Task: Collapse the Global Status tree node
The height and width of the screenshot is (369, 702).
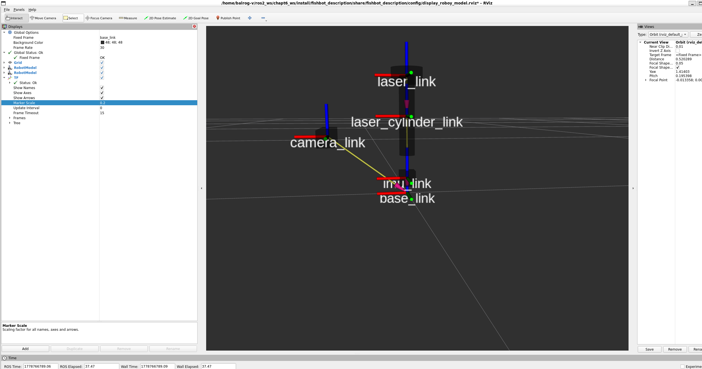Action: tap(4, 52)
